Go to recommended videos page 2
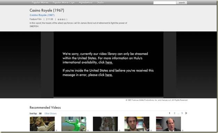Viewport: 218px width, 133px height. (x=174, y=113)
